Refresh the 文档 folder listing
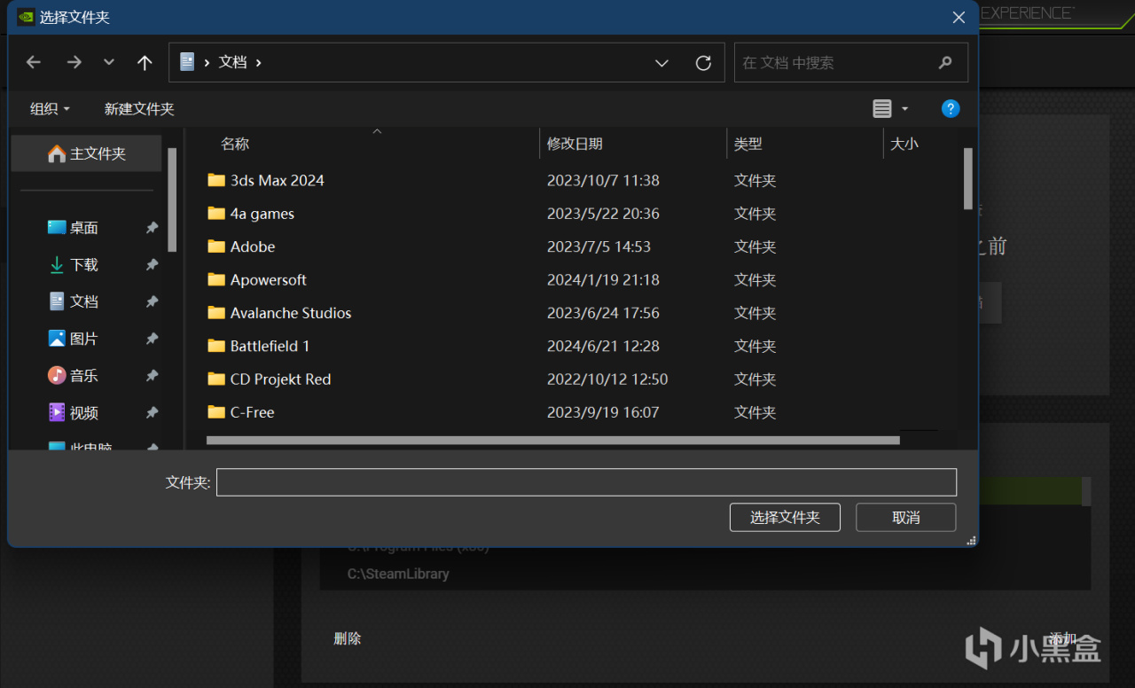Screen dimensions: 1135x688 (x=703, y=63)
